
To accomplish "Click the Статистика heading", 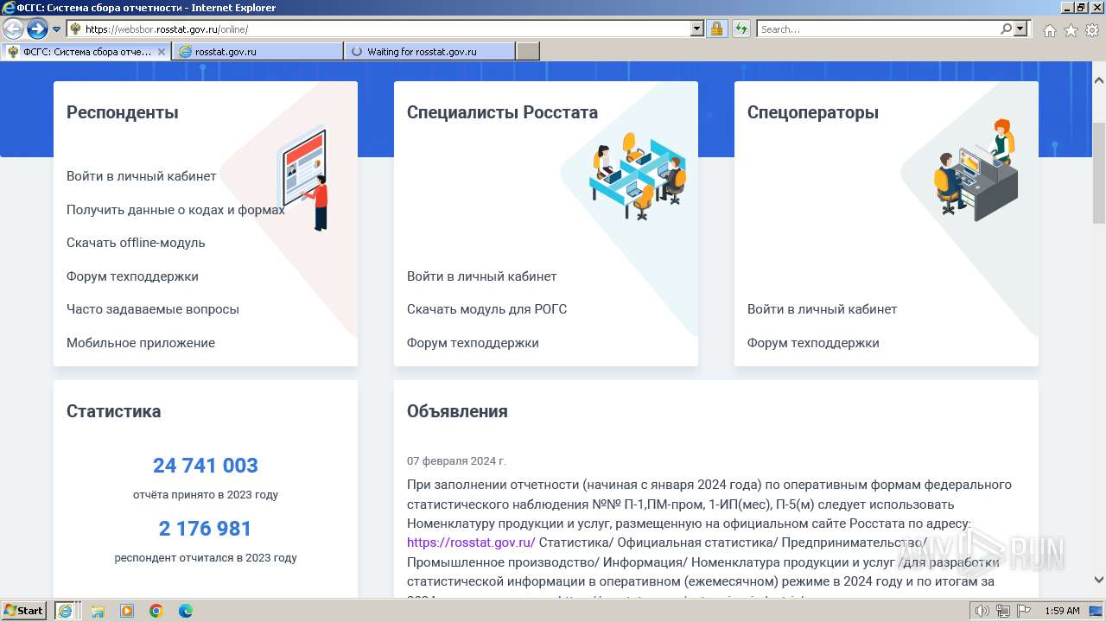I will pos(113,411).
